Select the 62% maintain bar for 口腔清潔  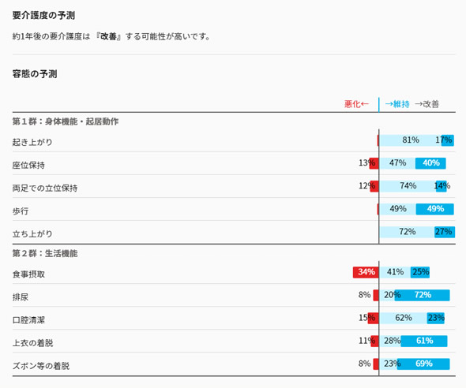pos(404,319)
